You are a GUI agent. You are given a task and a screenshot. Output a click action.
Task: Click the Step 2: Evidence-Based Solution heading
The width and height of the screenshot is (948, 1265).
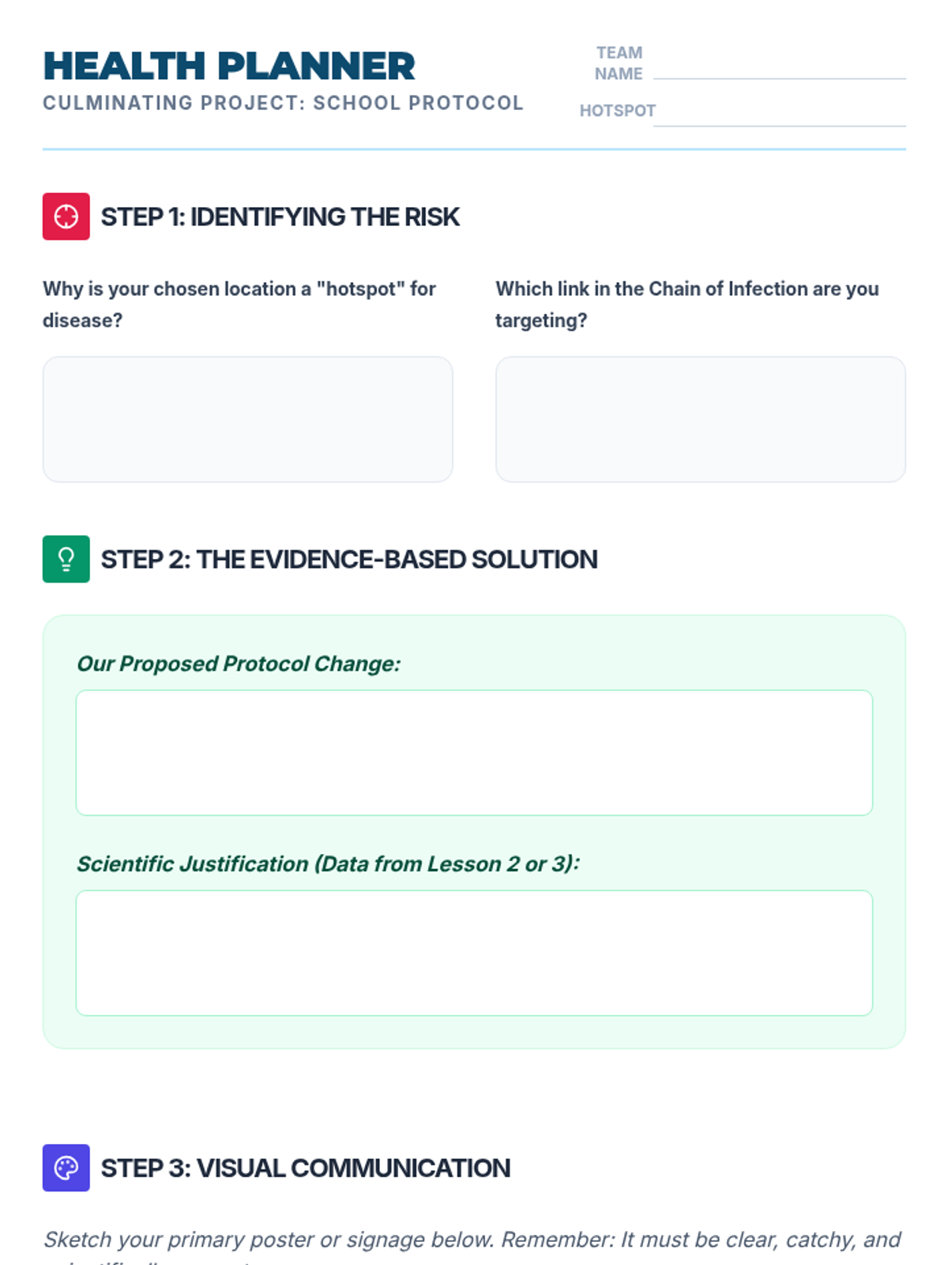(x=348, y=559)
